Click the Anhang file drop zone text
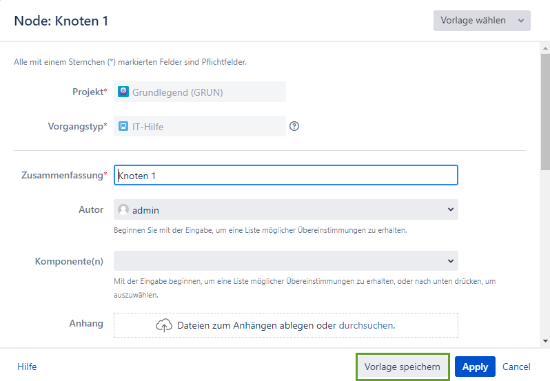This screenshot has height=381, width=550. (x=256, y=325)
